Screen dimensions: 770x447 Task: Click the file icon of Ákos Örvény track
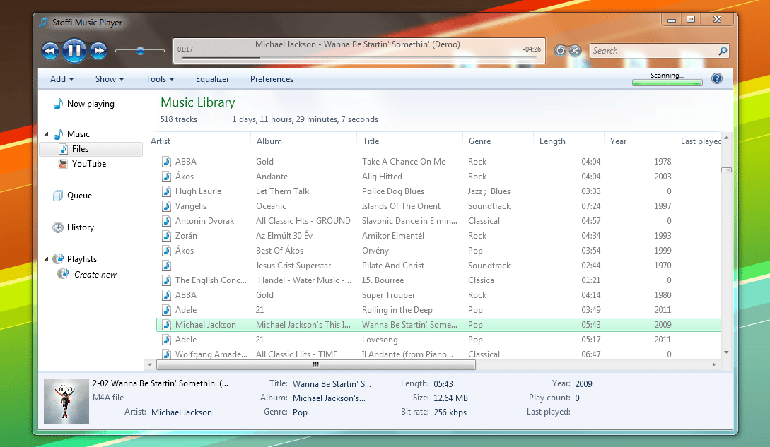[x=166, y=250]
